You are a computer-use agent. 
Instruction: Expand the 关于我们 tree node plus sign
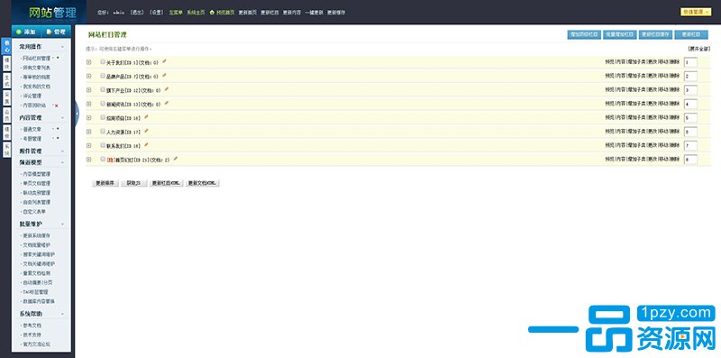[88, 62]
